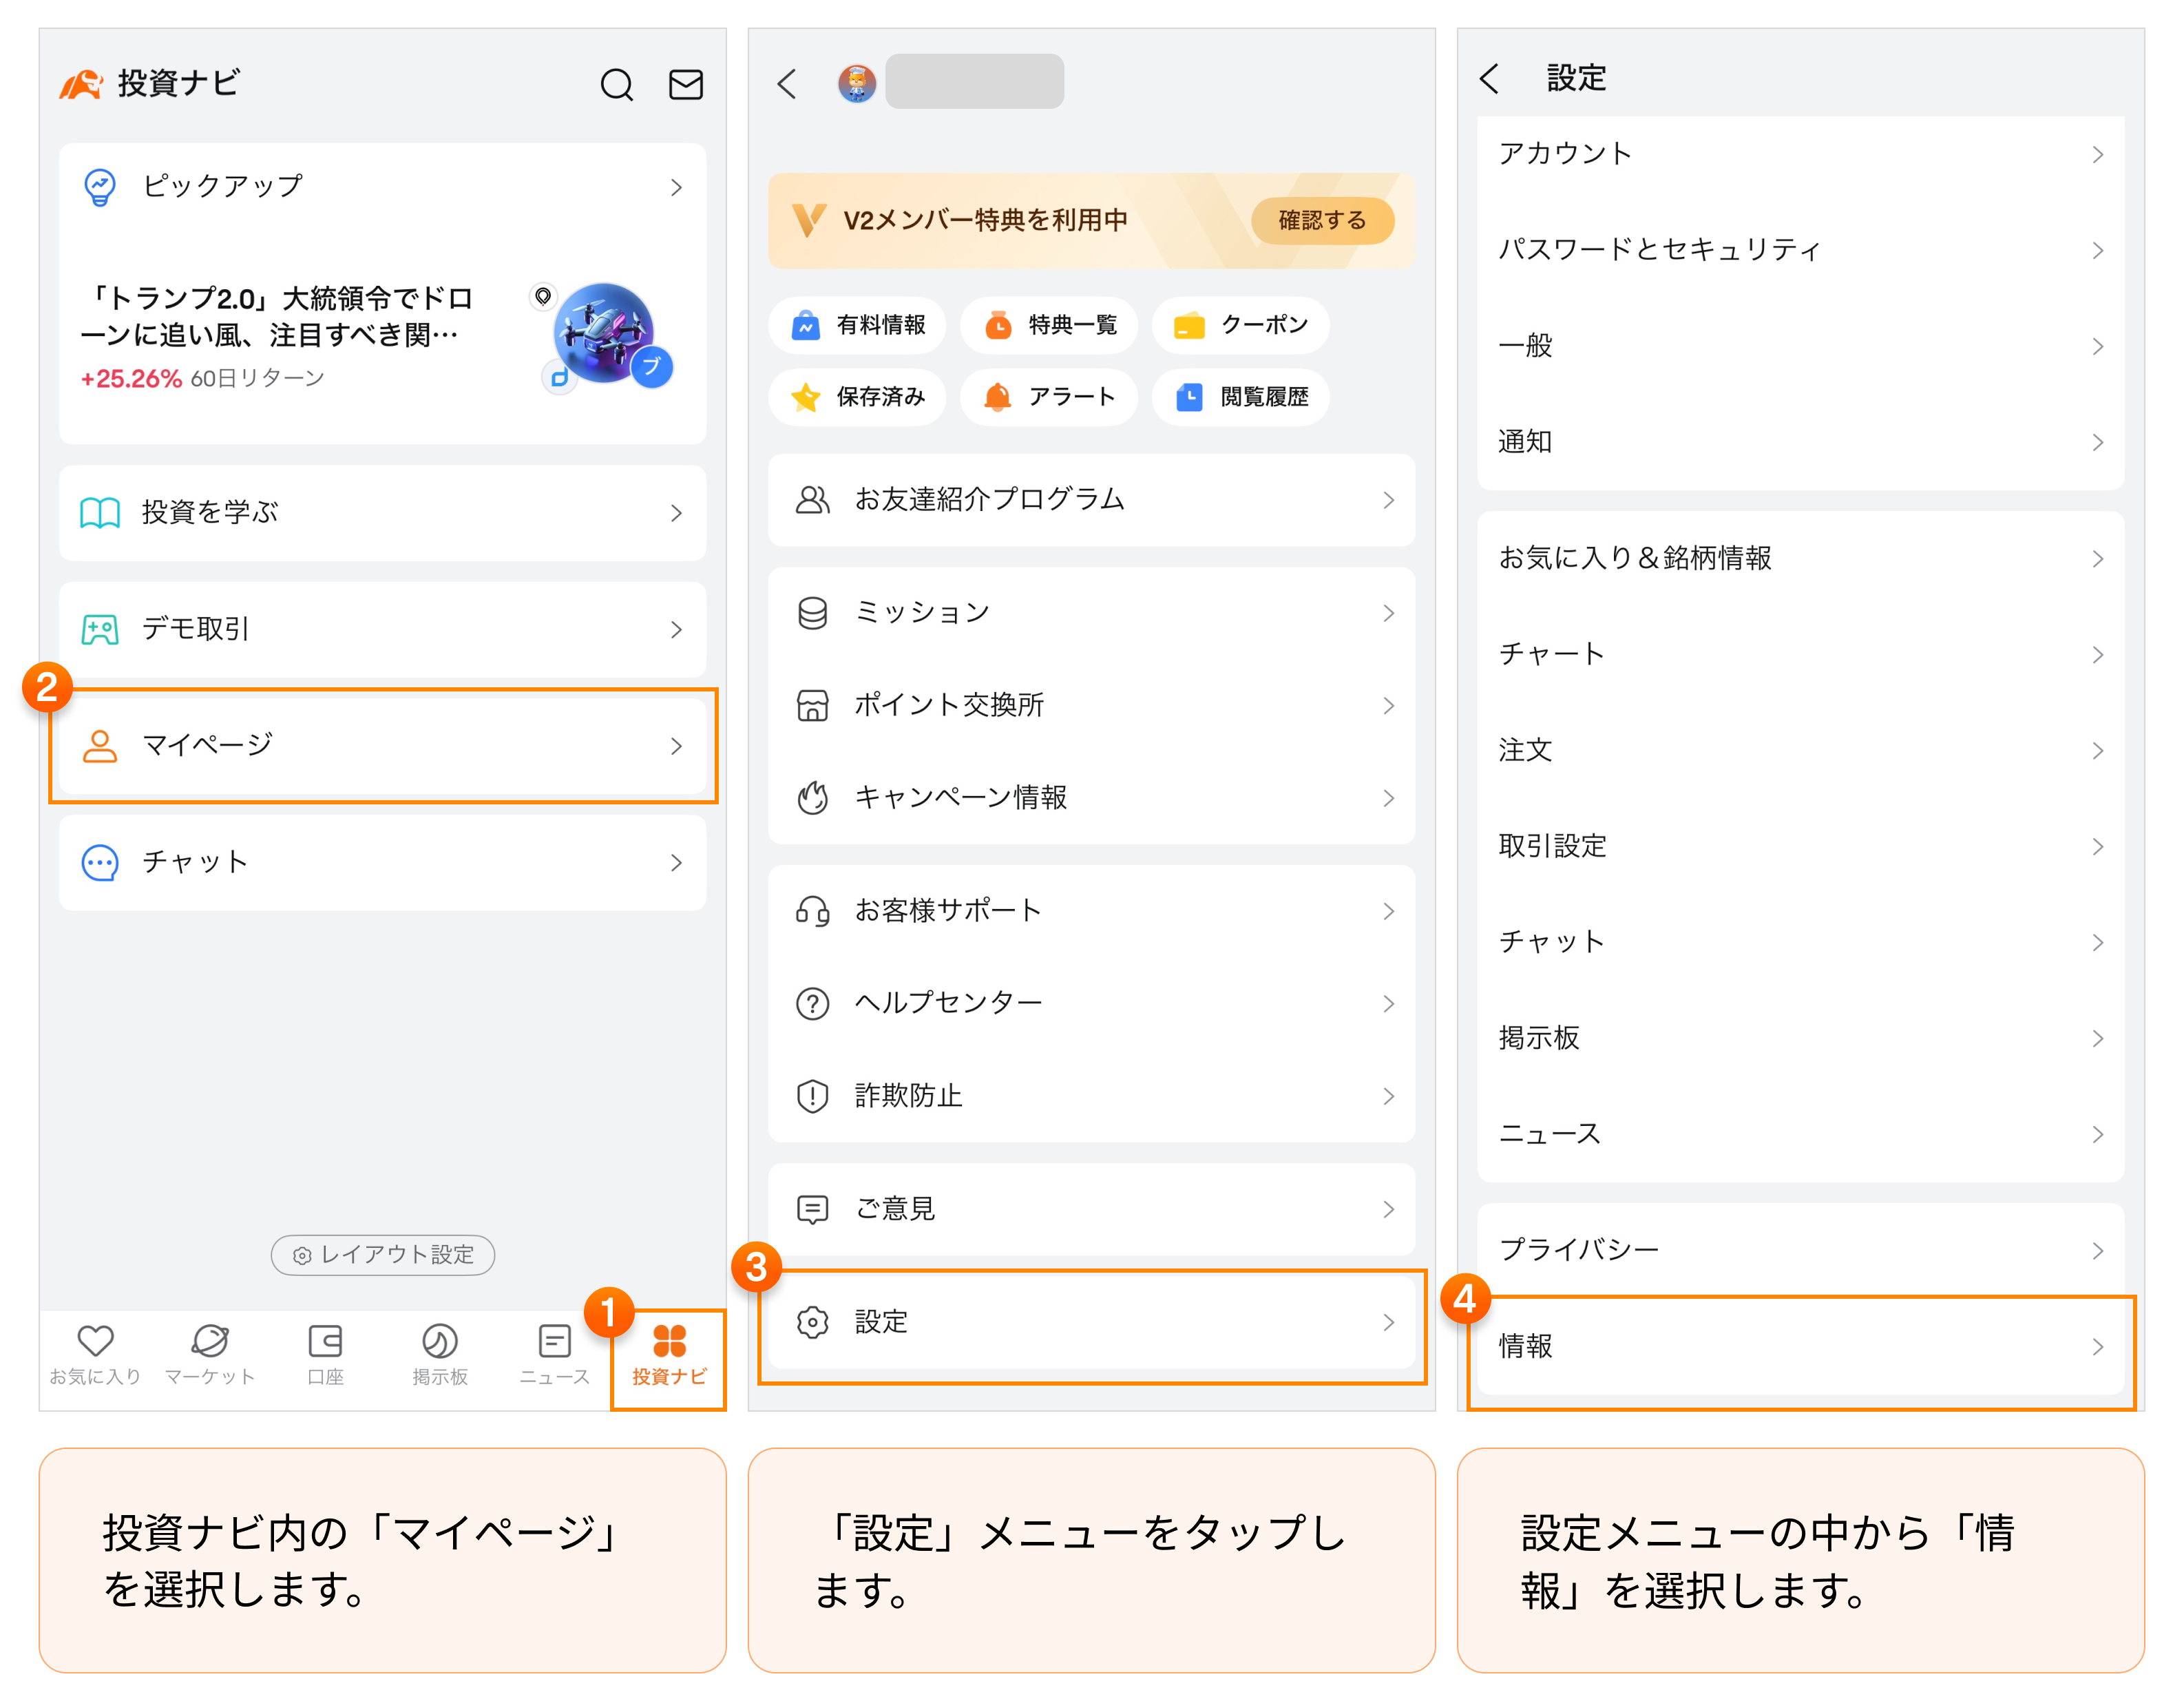Tap the user avatar icon
The height and width of the screenshot is (1701, 2184).
coord(857,83)
